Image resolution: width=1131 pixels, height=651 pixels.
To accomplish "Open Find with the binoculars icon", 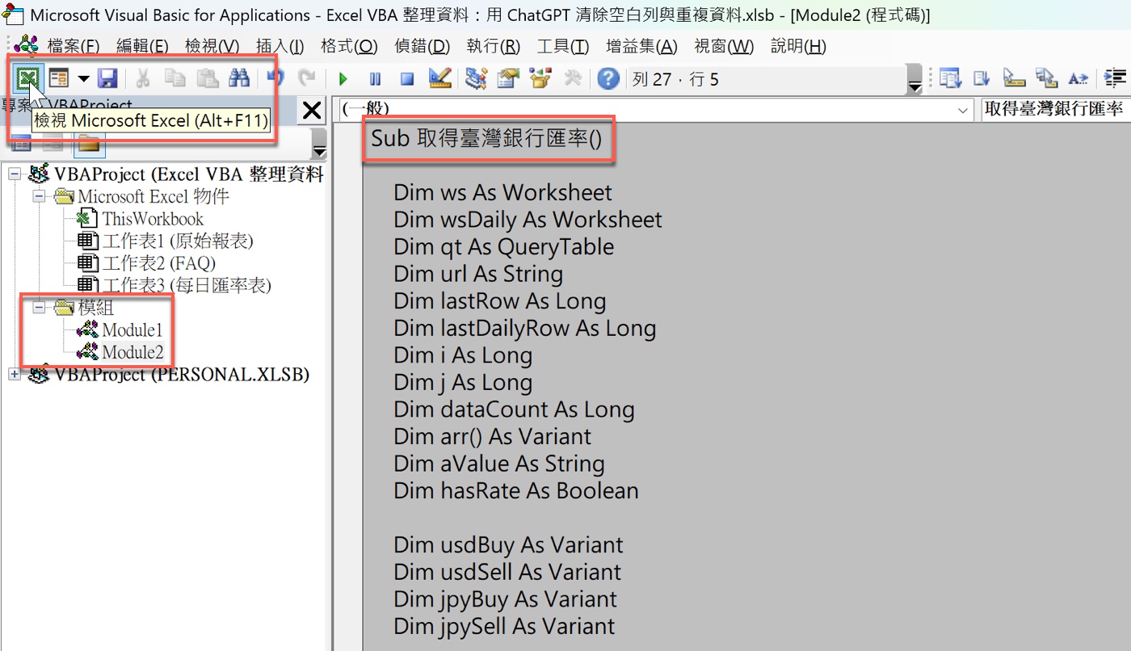I will pyautogui.click(x=239, y=78).
